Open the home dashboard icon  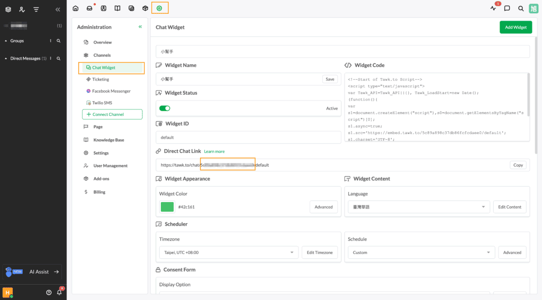pos(76,8)
